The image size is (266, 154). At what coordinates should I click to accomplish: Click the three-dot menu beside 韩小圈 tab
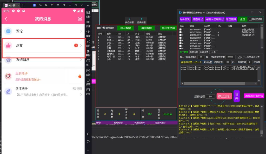[23, 5]
